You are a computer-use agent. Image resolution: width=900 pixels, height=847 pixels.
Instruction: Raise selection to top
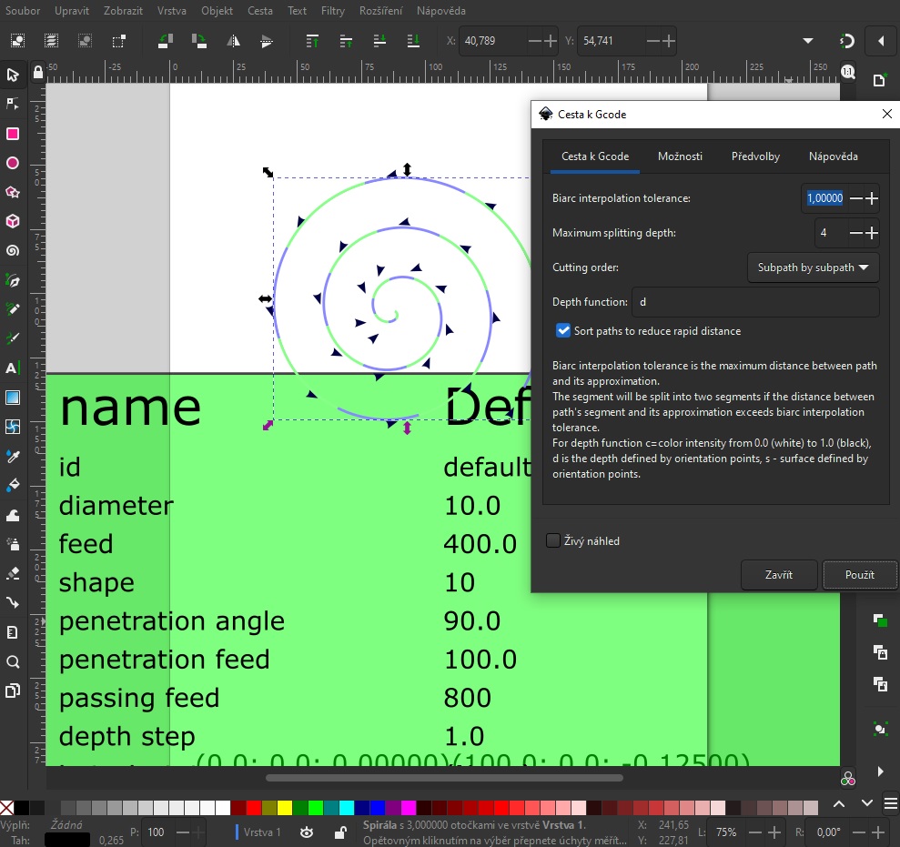tap(312, 41)
